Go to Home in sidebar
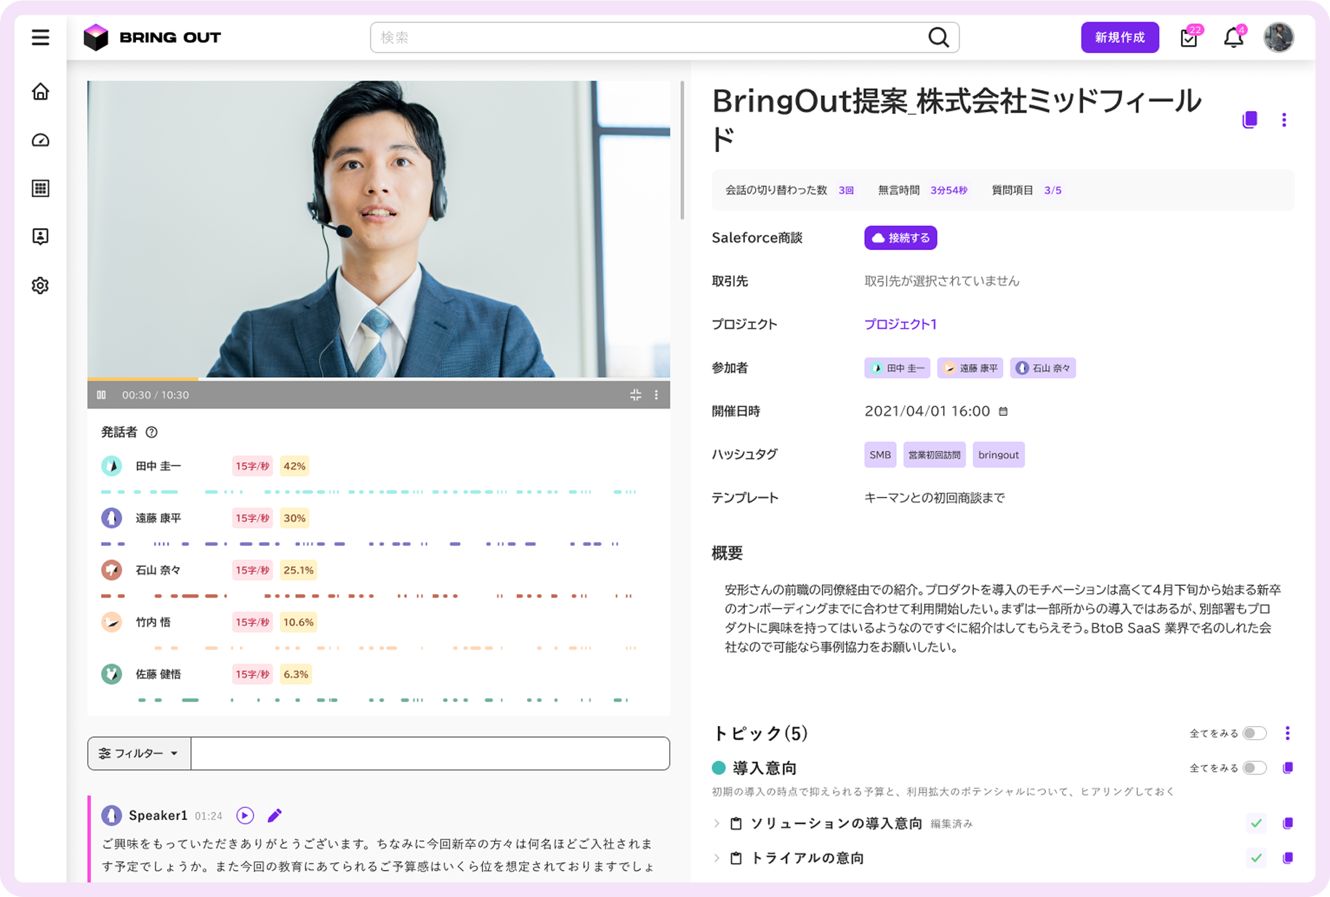This screenshot has height=897, width=1330. (41, 92)
